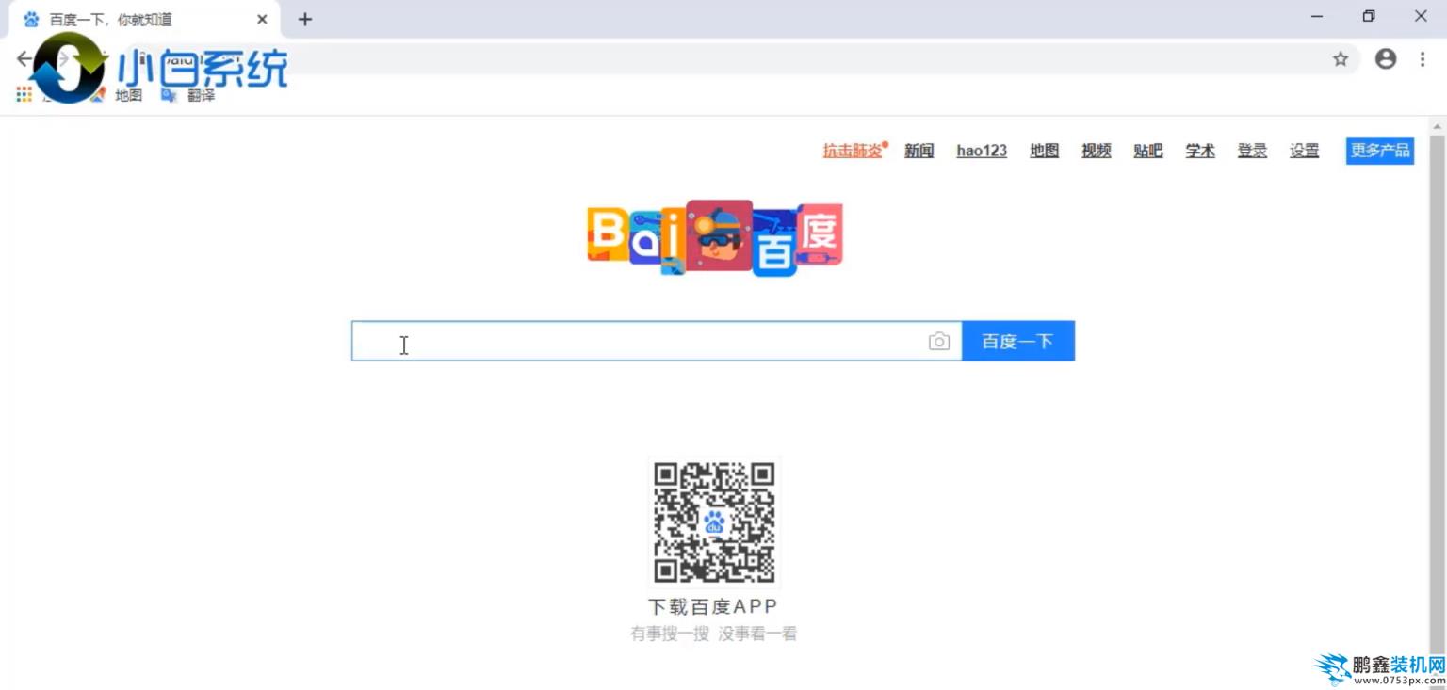Open Chrome three-dot menu
Image resolution: width=1447 pixels, height=690 pixels.
(x=1423, y=58)
